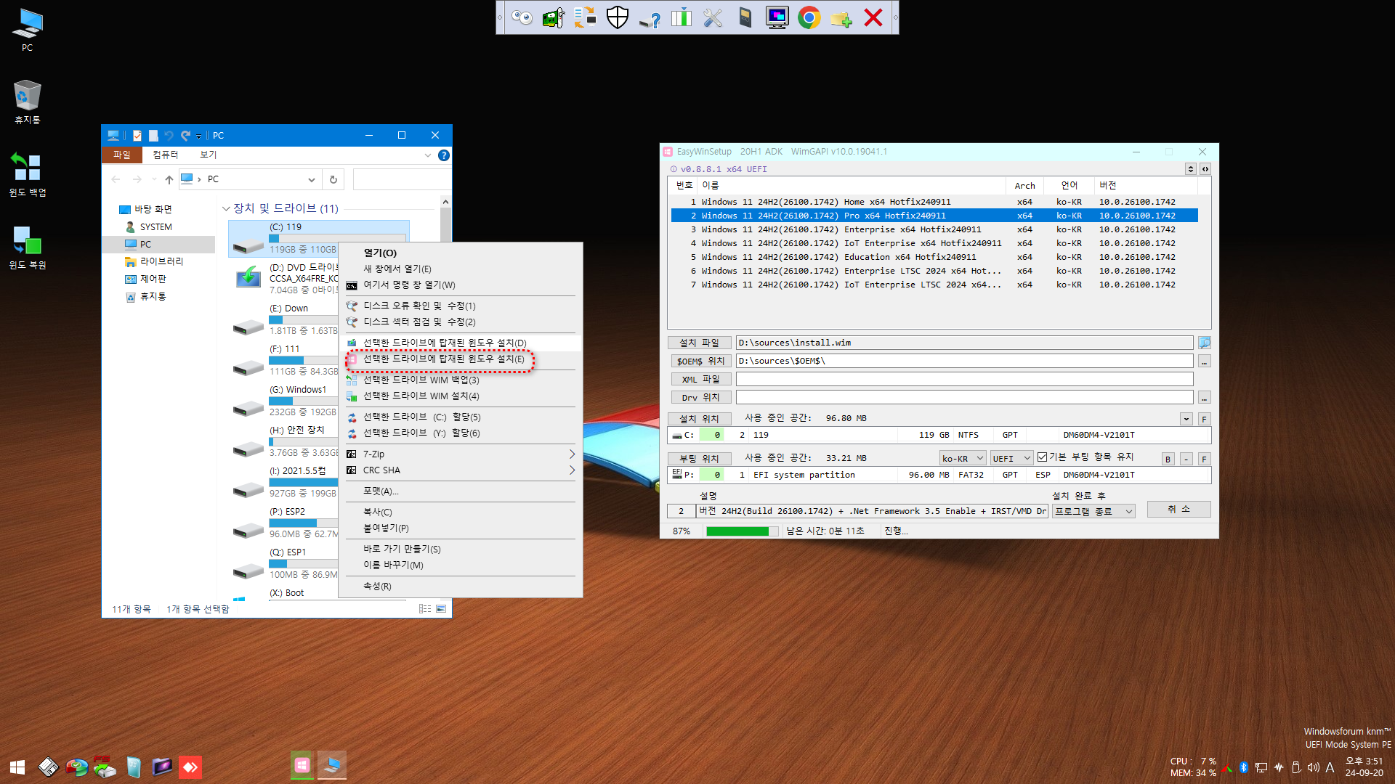1395x784 pixels.
Task: Open the floppy disk taskbar icon
Action: click(x=48, y=767)
